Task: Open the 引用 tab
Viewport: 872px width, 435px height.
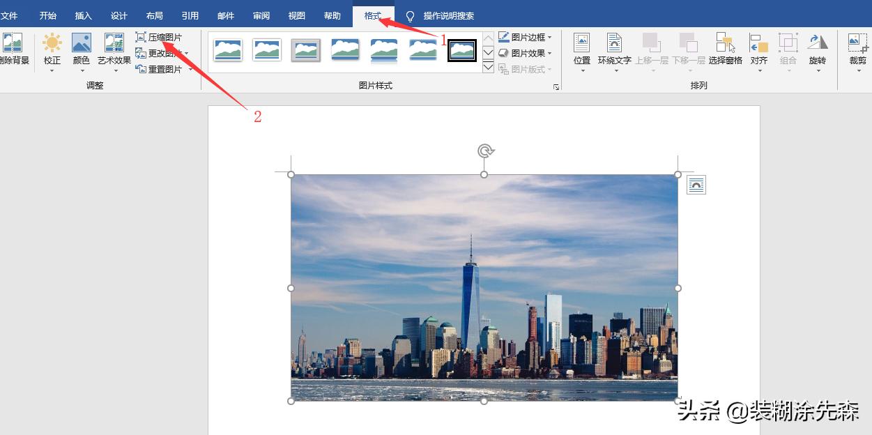Action: click(x=190, y=15)
